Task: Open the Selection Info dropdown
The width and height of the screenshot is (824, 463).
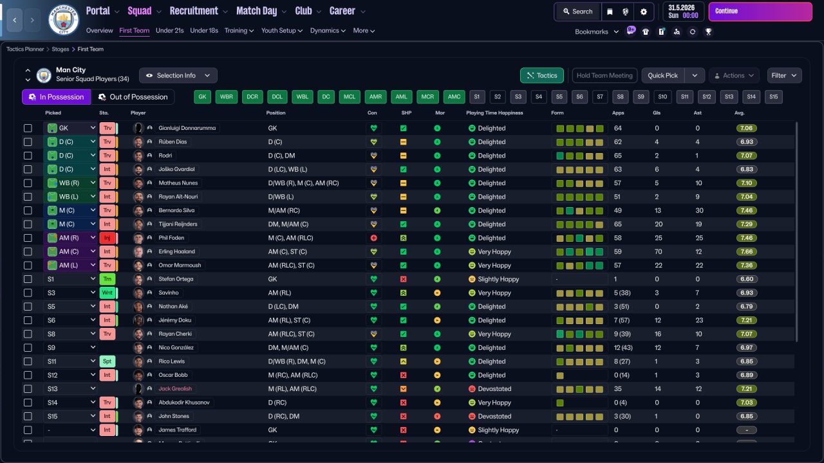Action: tap(178, 75)
